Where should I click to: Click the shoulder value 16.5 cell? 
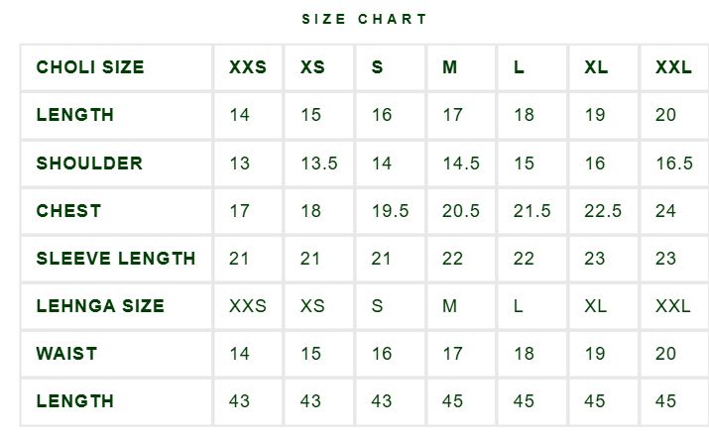[x=674, y=164]
